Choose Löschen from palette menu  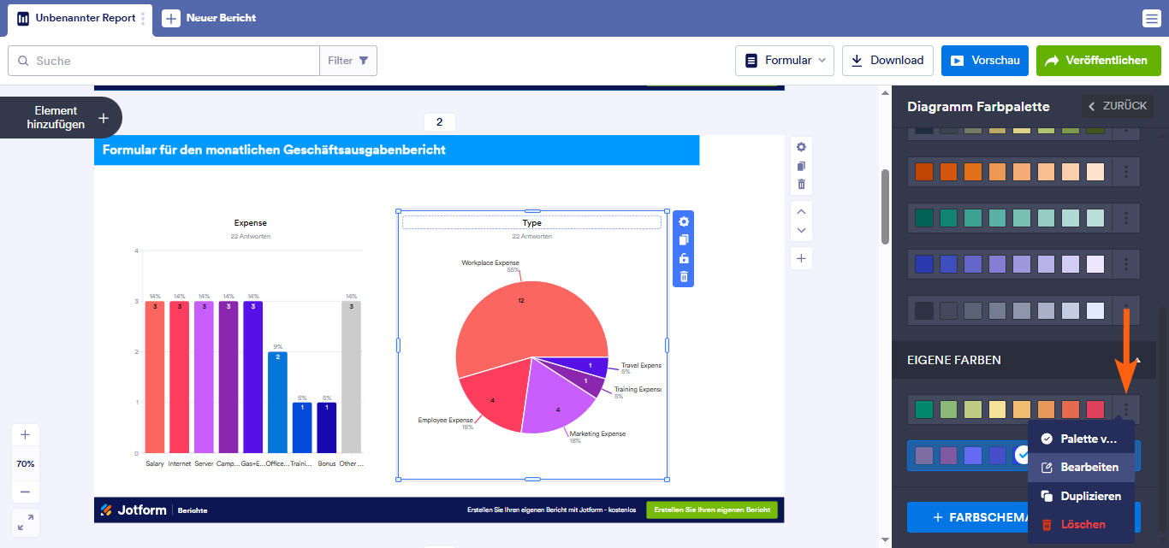click(x=1081, y=524)
